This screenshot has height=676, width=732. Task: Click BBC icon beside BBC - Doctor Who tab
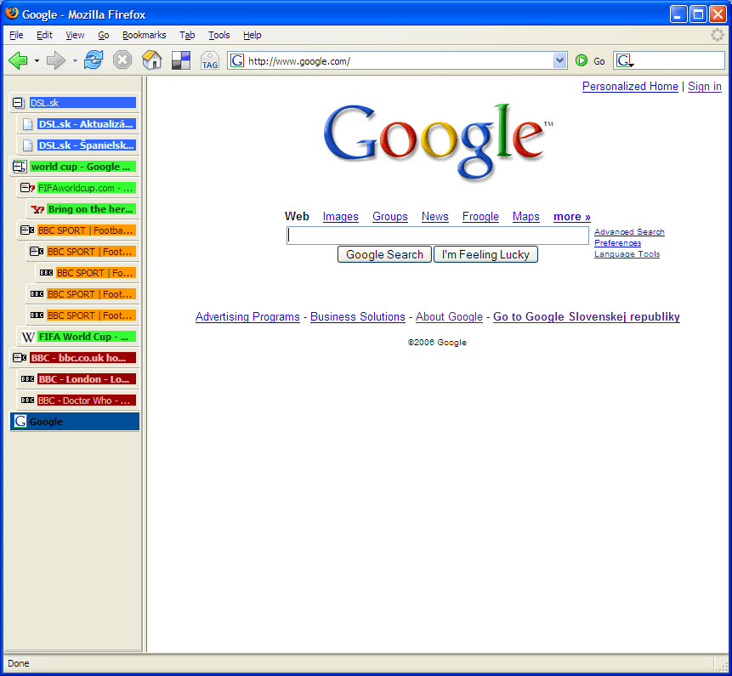click(27, 400)
